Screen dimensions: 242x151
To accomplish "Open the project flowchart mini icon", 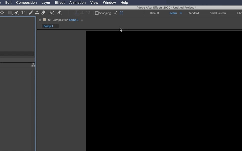I will [x=33, y=65].
